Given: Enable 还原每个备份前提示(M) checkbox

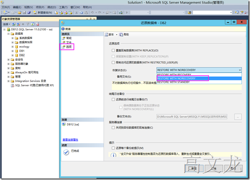Looking at the screenshot, I should click(x=113, y=148).
